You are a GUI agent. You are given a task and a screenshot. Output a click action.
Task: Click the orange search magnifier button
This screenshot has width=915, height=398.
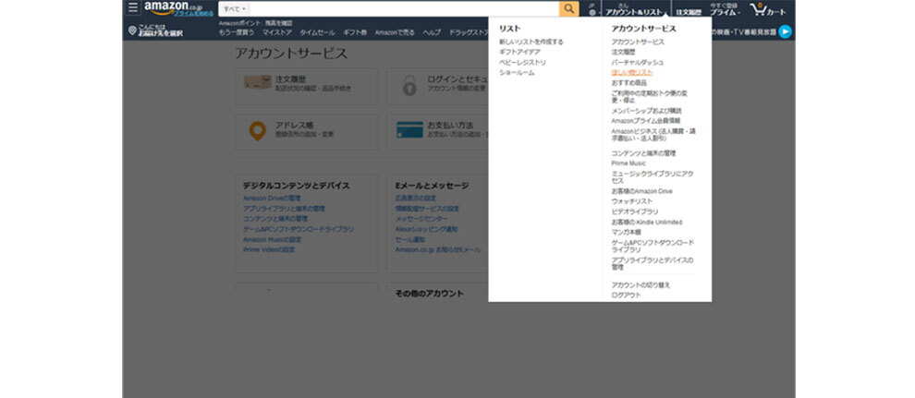568,8
